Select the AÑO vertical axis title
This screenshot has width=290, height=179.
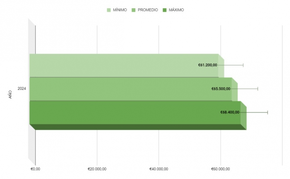[x=10, y=95]
